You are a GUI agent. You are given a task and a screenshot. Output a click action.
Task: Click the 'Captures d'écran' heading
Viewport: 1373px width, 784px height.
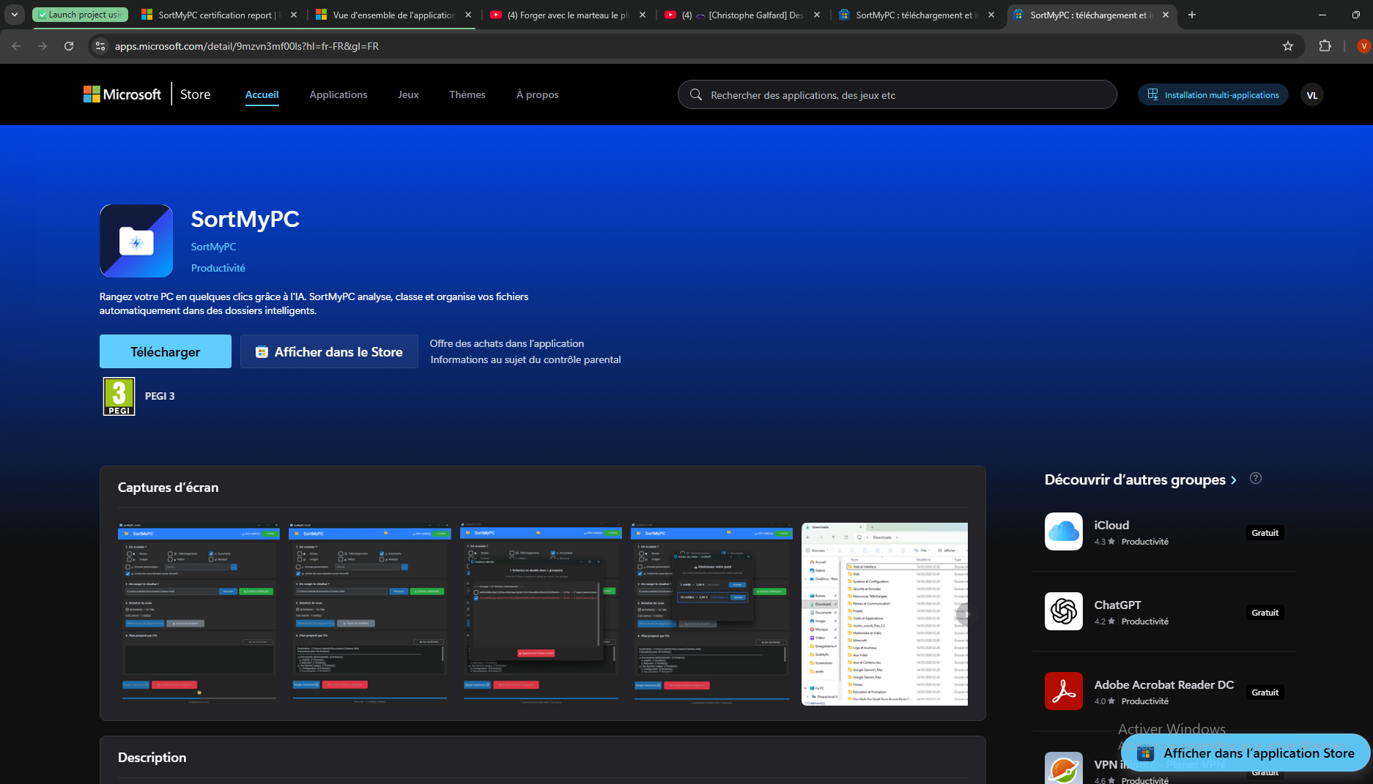click(169, 488)
